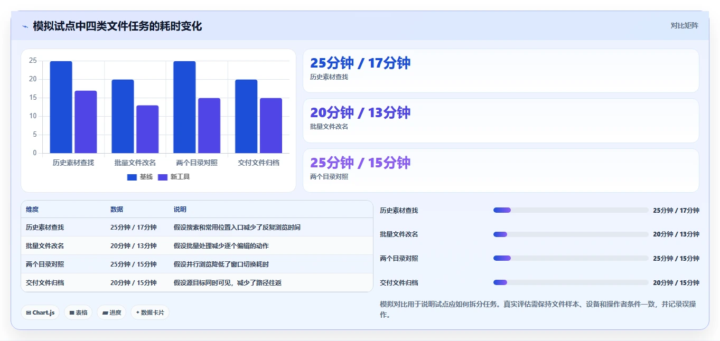Click the 25分钟 / 15分钟 table cell
This screenshot has width=720, height=341.
point(134,264)
